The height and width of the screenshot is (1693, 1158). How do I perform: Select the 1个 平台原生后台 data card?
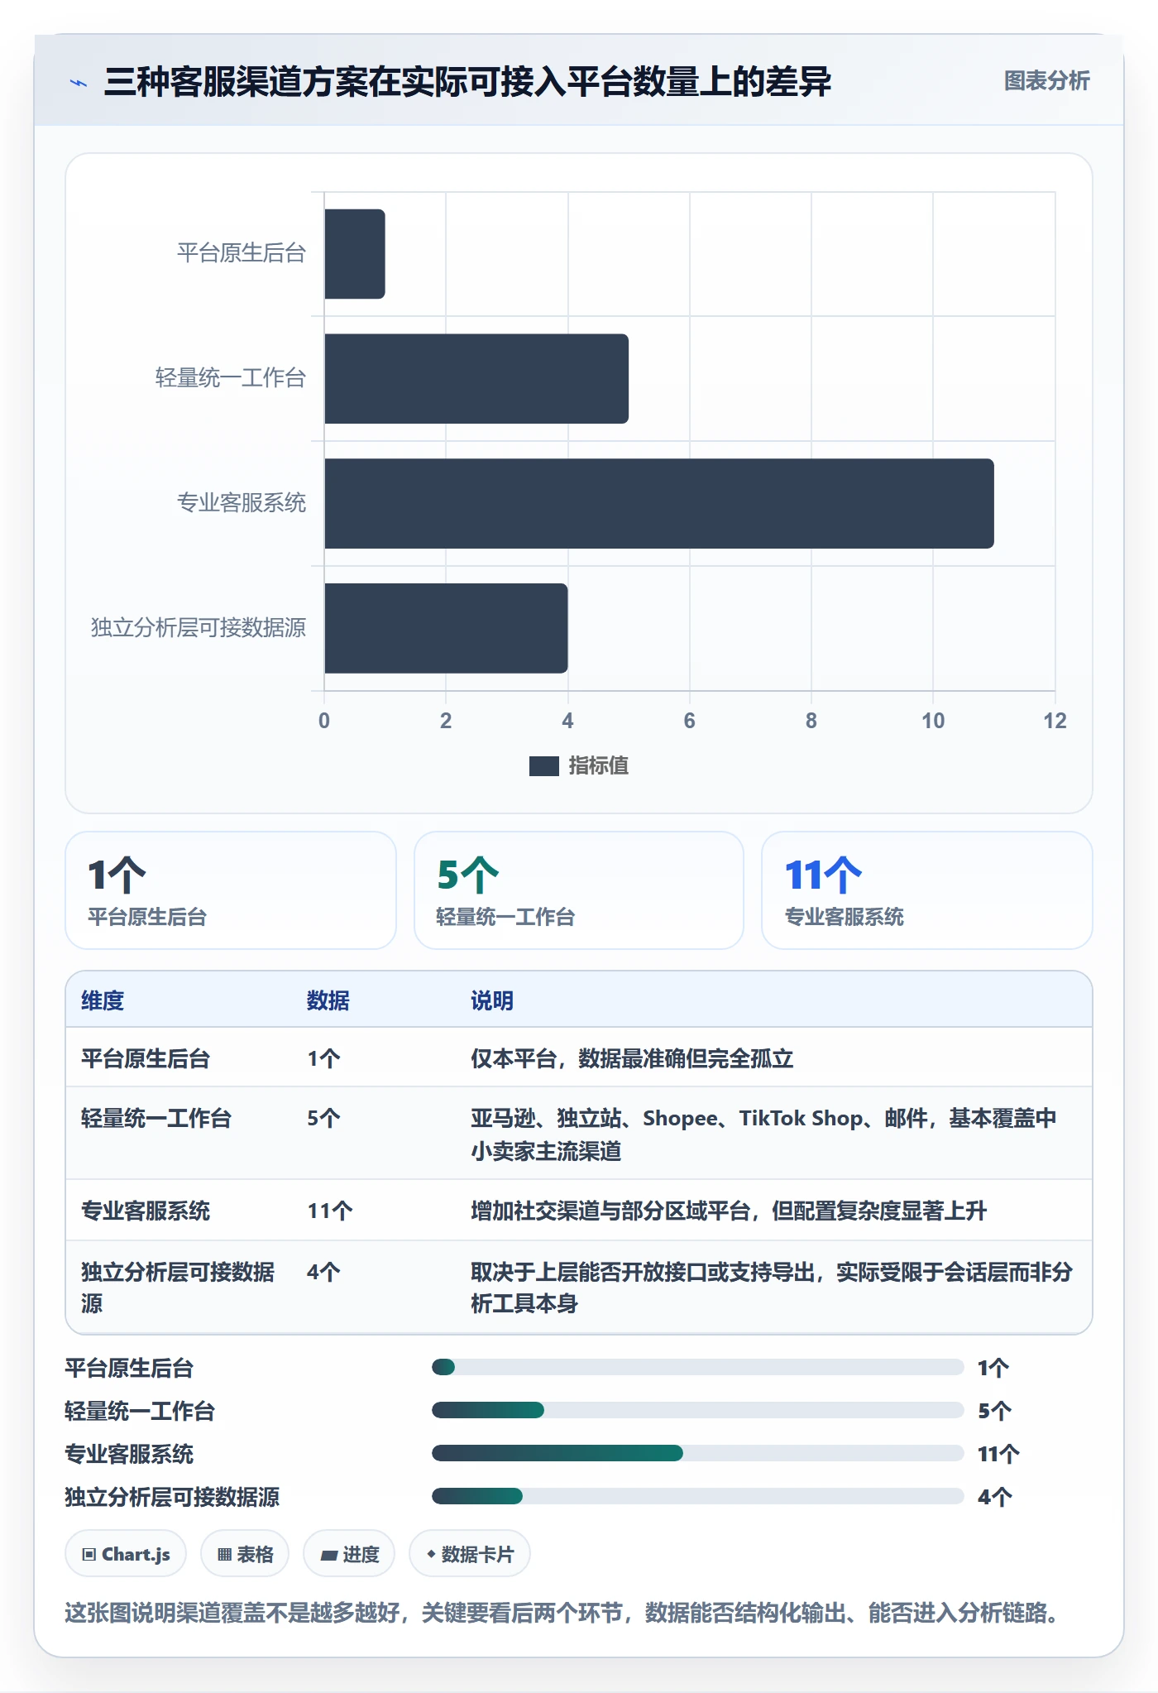coord(231,890)
